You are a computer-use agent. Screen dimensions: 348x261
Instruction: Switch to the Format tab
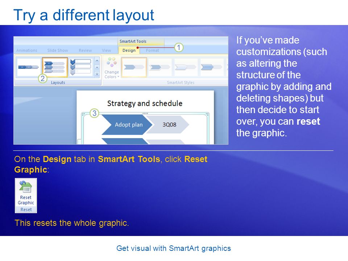[x=152, y=50]
